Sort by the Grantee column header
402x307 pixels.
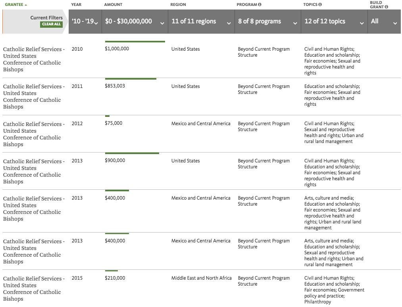14,5
